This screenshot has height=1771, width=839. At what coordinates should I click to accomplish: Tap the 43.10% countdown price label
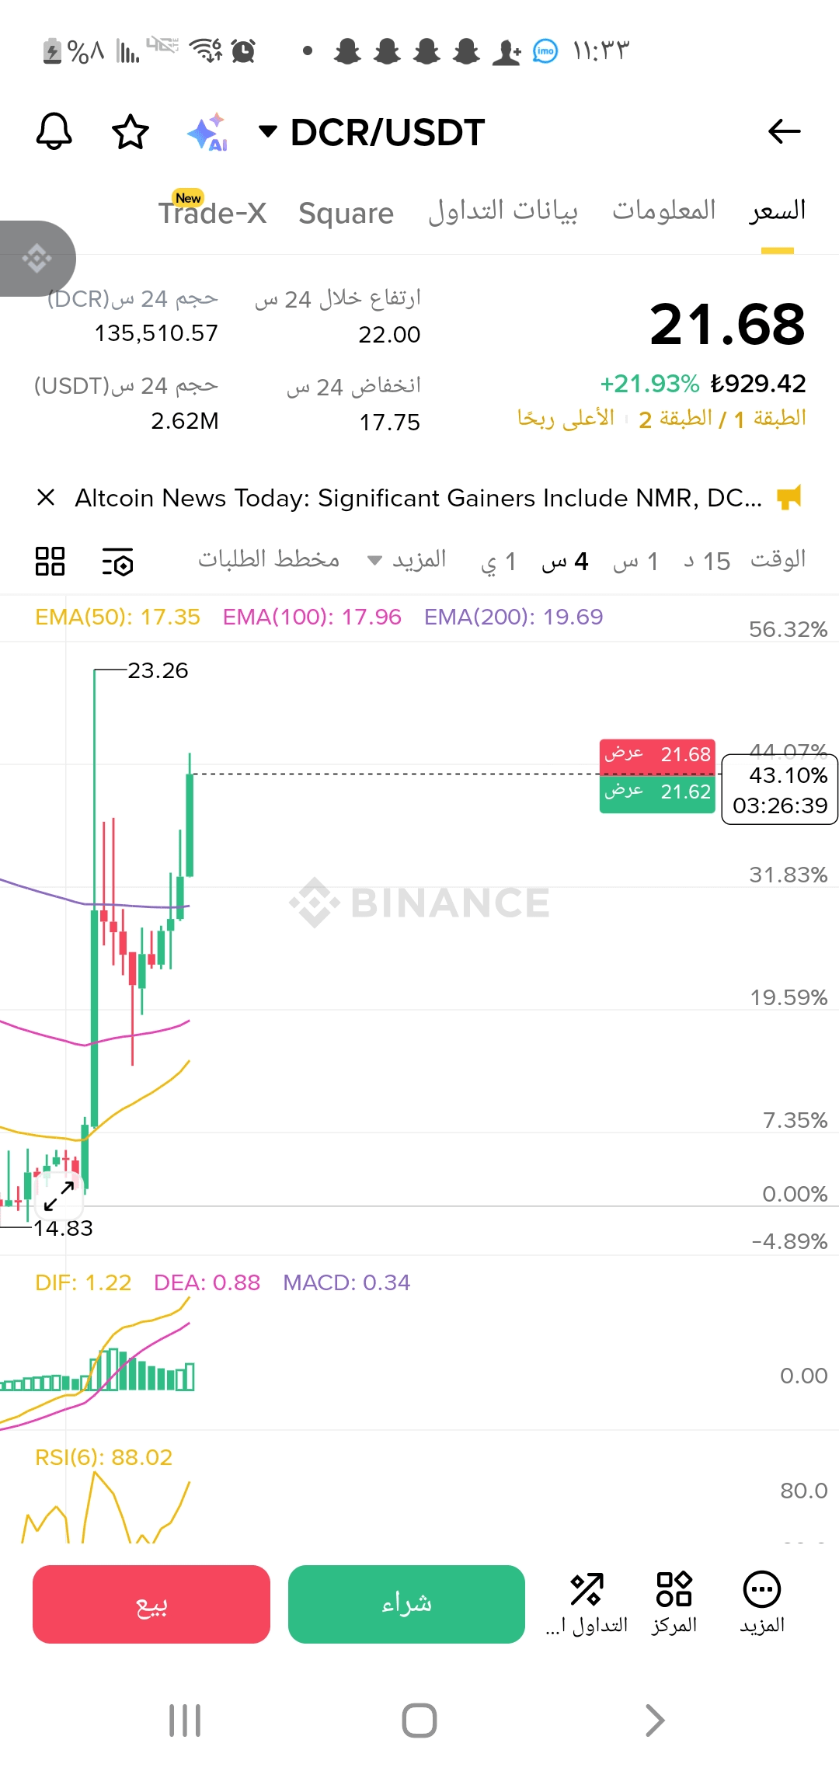coord(780,790)
